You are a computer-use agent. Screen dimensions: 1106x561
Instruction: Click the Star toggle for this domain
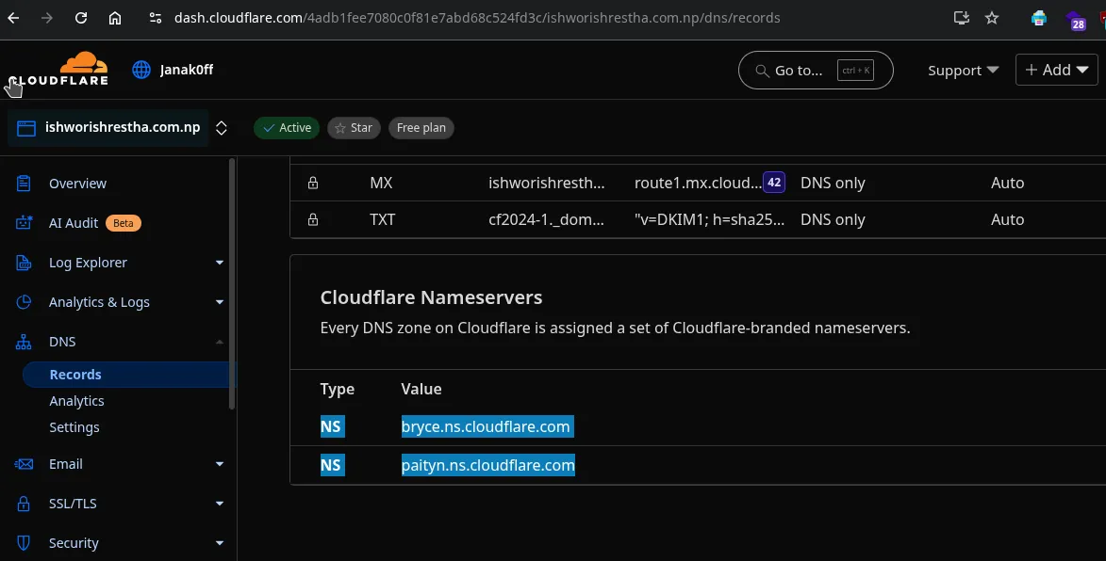354,128
